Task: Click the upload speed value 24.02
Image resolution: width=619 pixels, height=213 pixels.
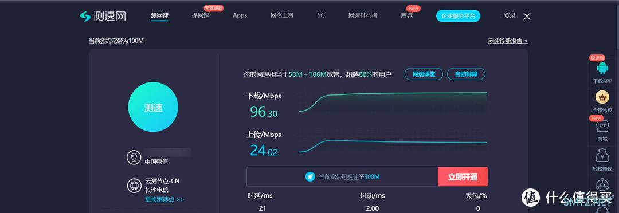Action: 264,150
